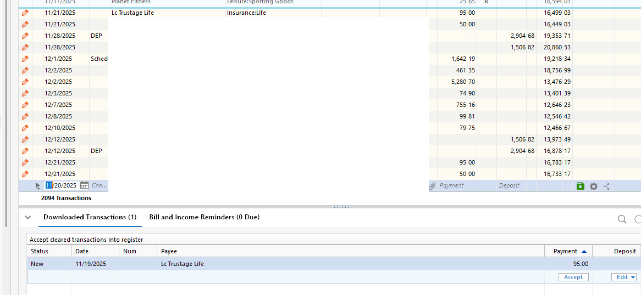Click edit pencil on the 12/7/2025 row
Image resolution: width=641 pixels, height=295 pixels.
25,105
